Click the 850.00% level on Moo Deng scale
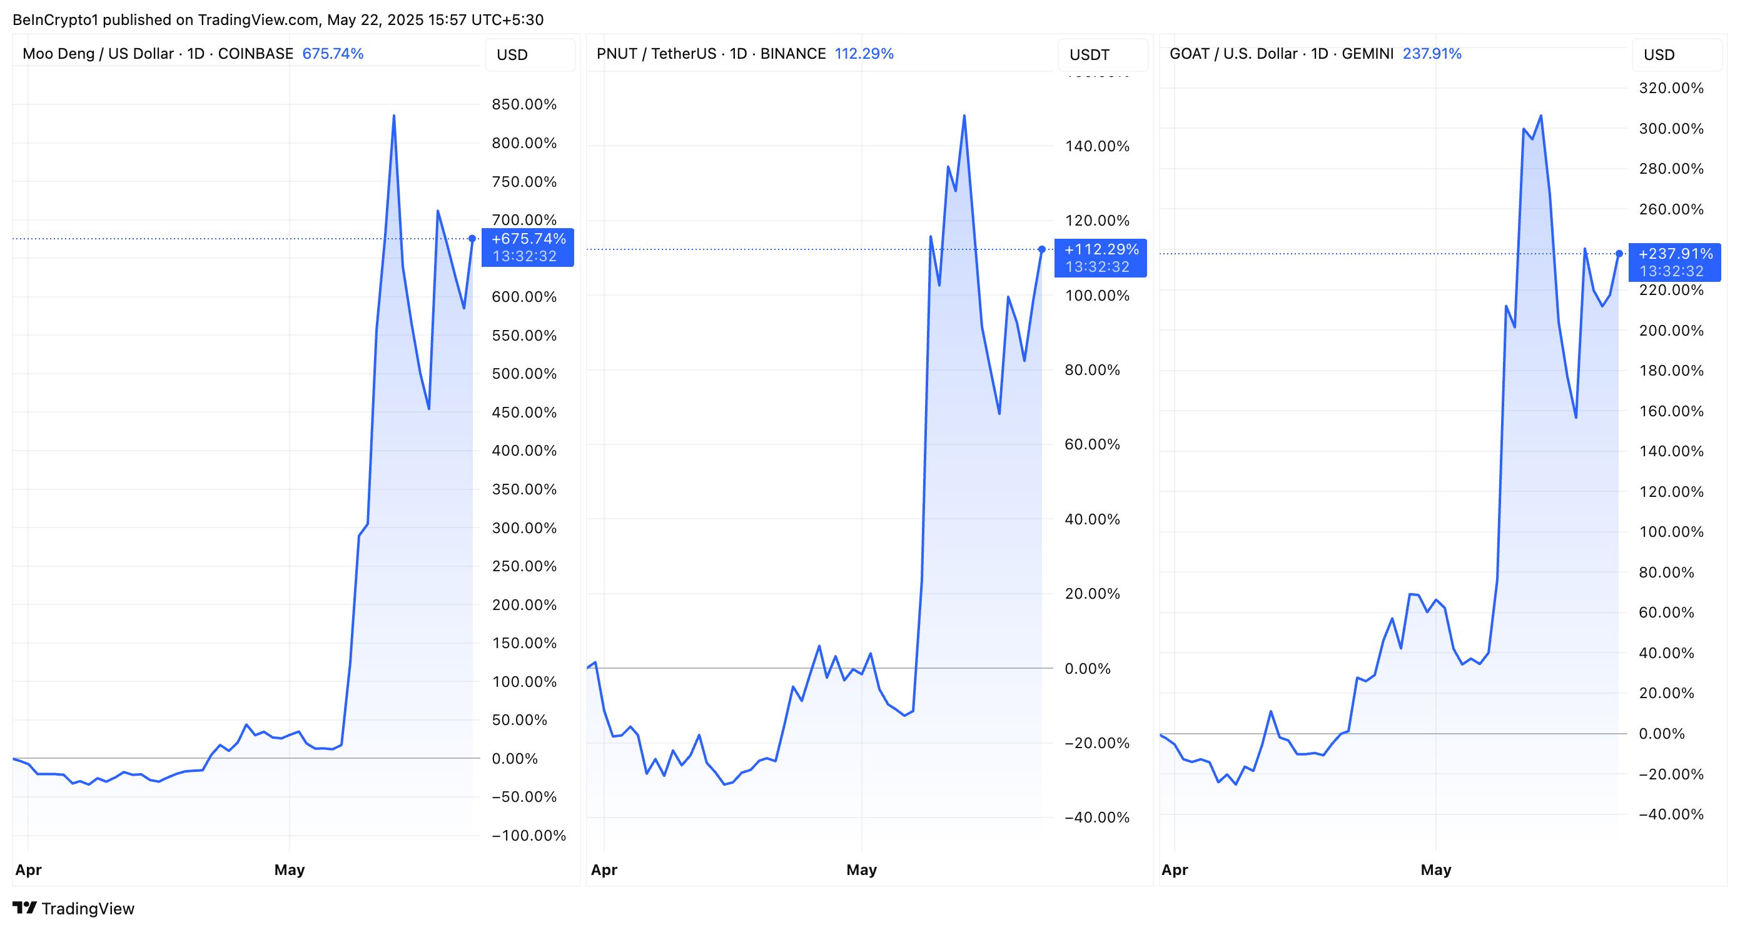This screenshot has height=930, width=1740. coord(524,104)
